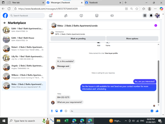Open the notifications bell
This screenshot has width=165, height=124.
151,16
